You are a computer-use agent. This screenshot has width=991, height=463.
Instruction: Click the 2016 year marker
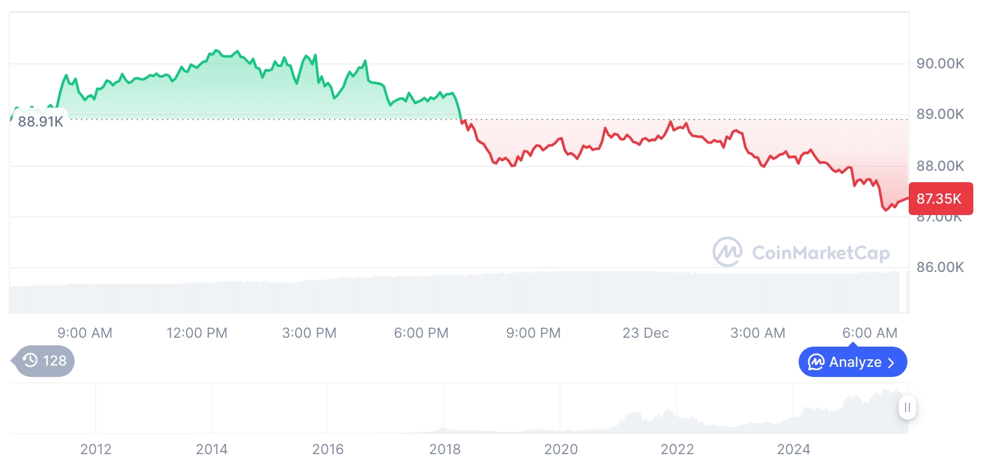[x=328, y=449]
